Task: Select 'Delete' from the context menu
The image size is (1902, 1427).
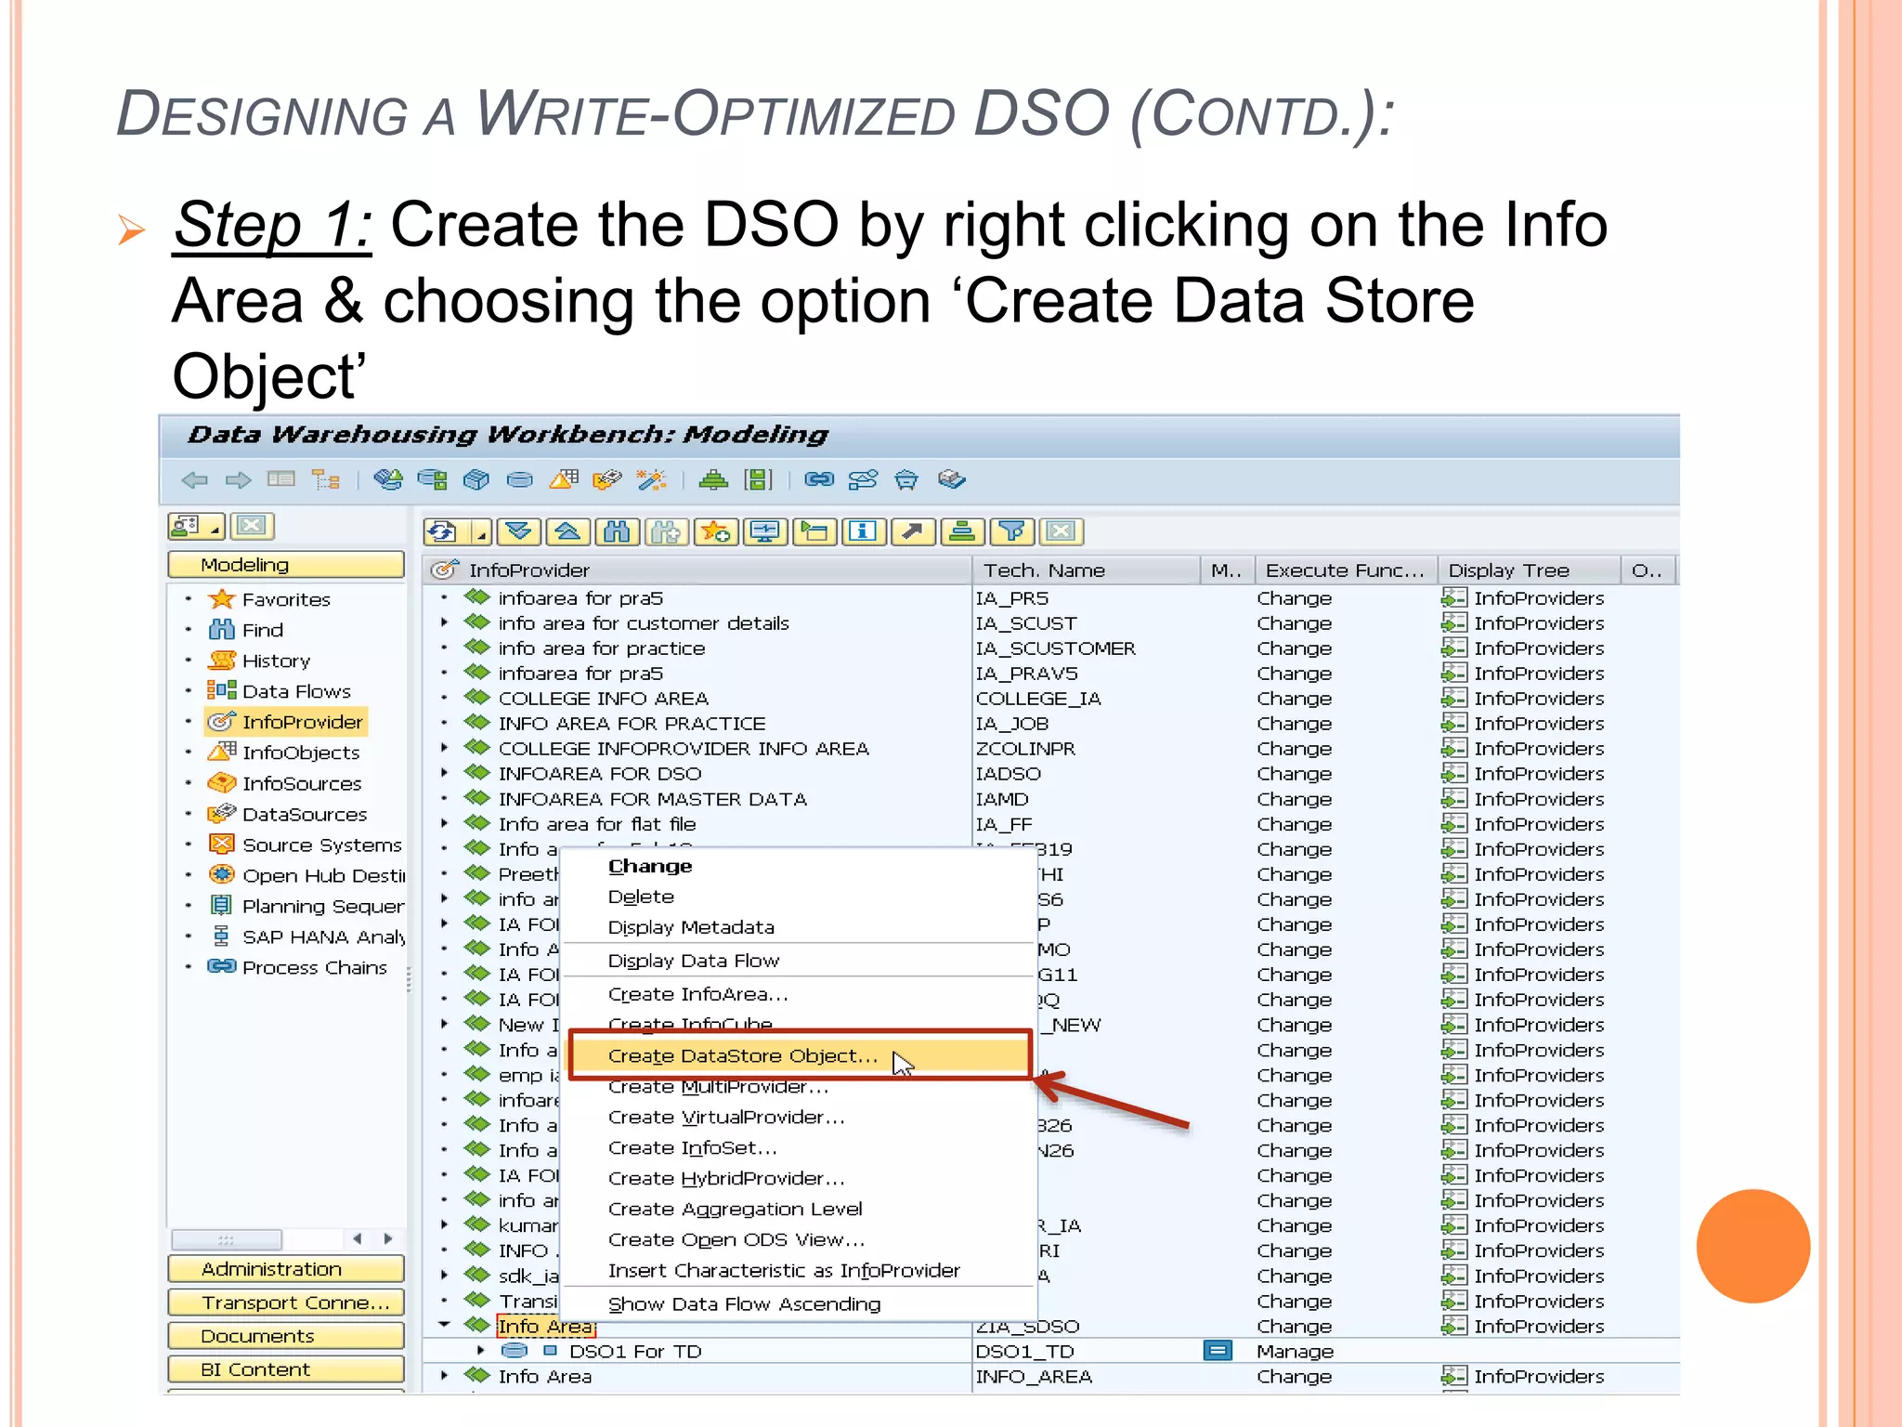Action: point(641,897)
